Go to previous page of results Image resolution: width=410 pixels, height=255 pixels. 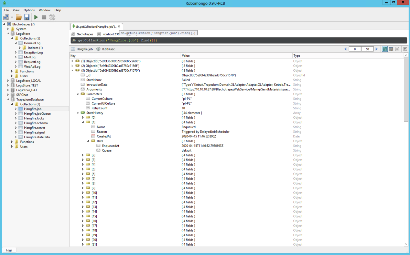click(345, 49)
